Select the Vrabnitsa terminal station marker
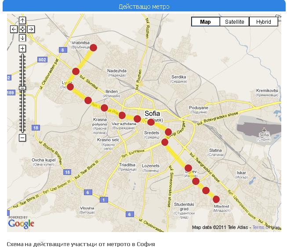The image size is (287, 247). pos(93,47)
